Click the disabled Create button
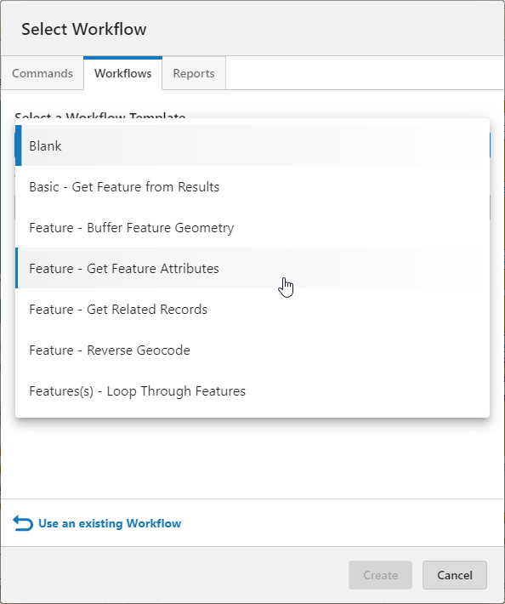The image size is (505, 604). [x=380, y=575]
